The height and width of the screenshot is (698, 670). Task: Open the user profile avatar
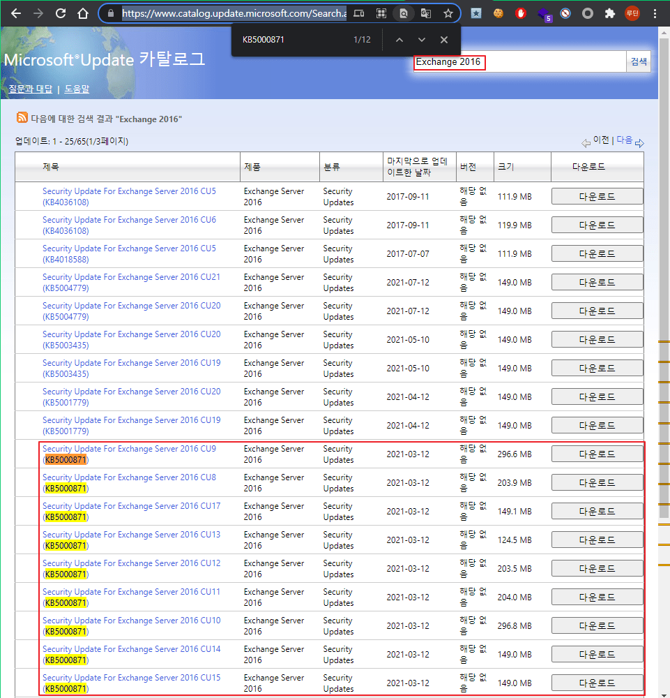pyautogui.click(x=632, y=13)
